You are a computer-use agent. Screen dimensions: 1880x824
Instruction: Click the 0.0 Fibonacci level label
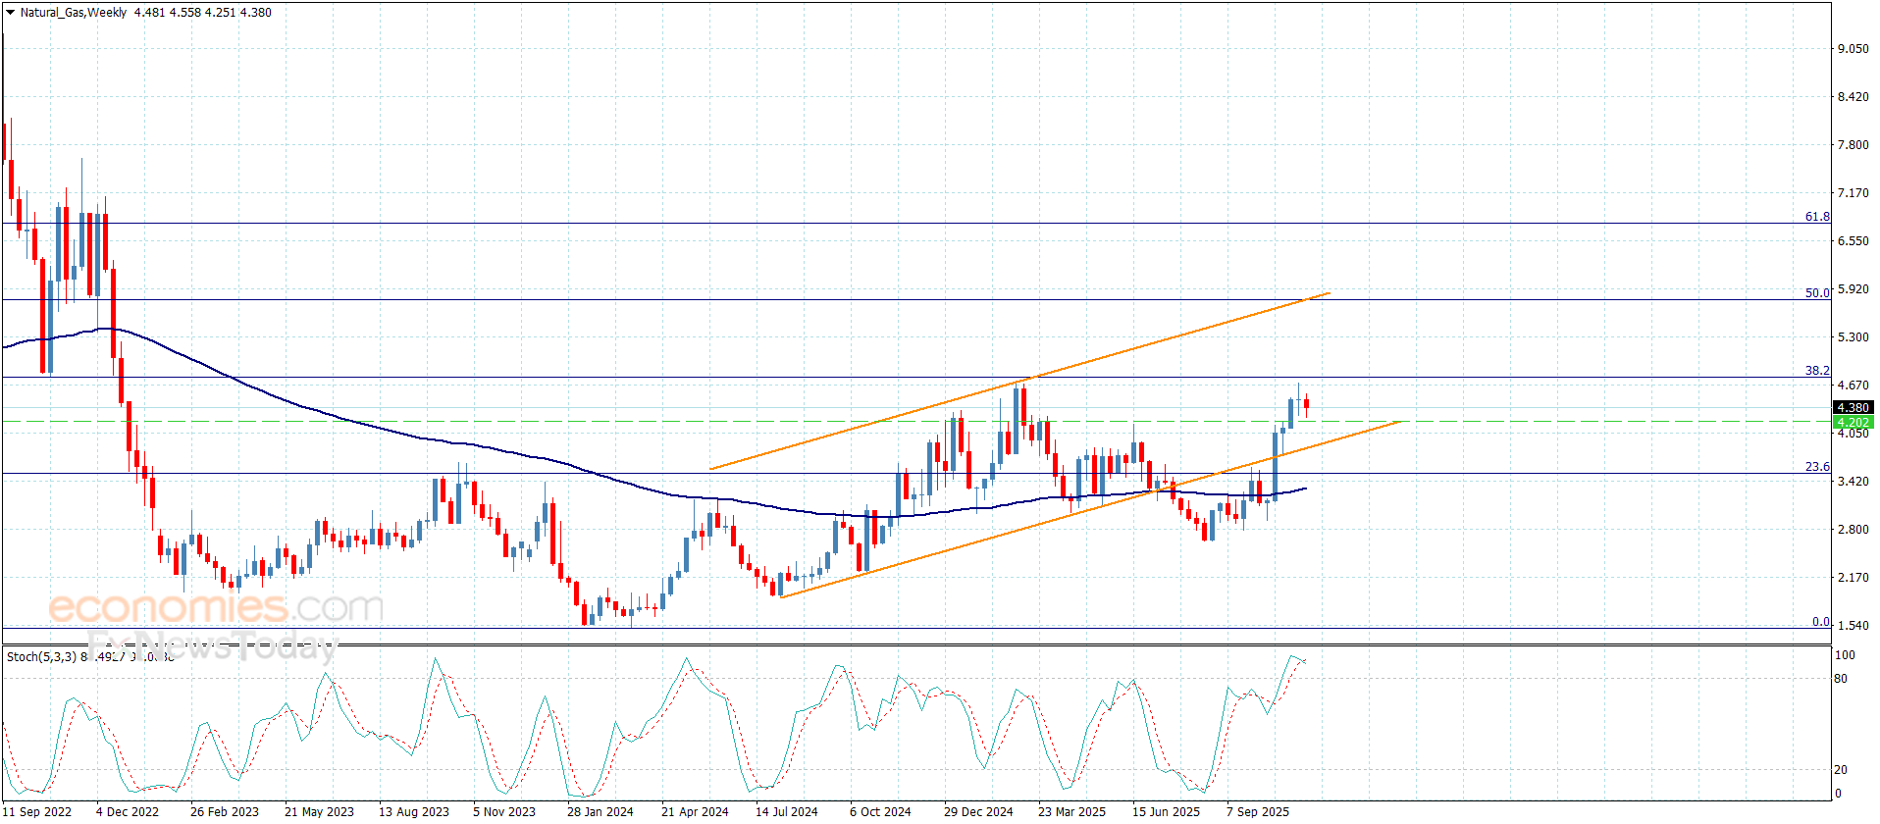coord(1820,622)
